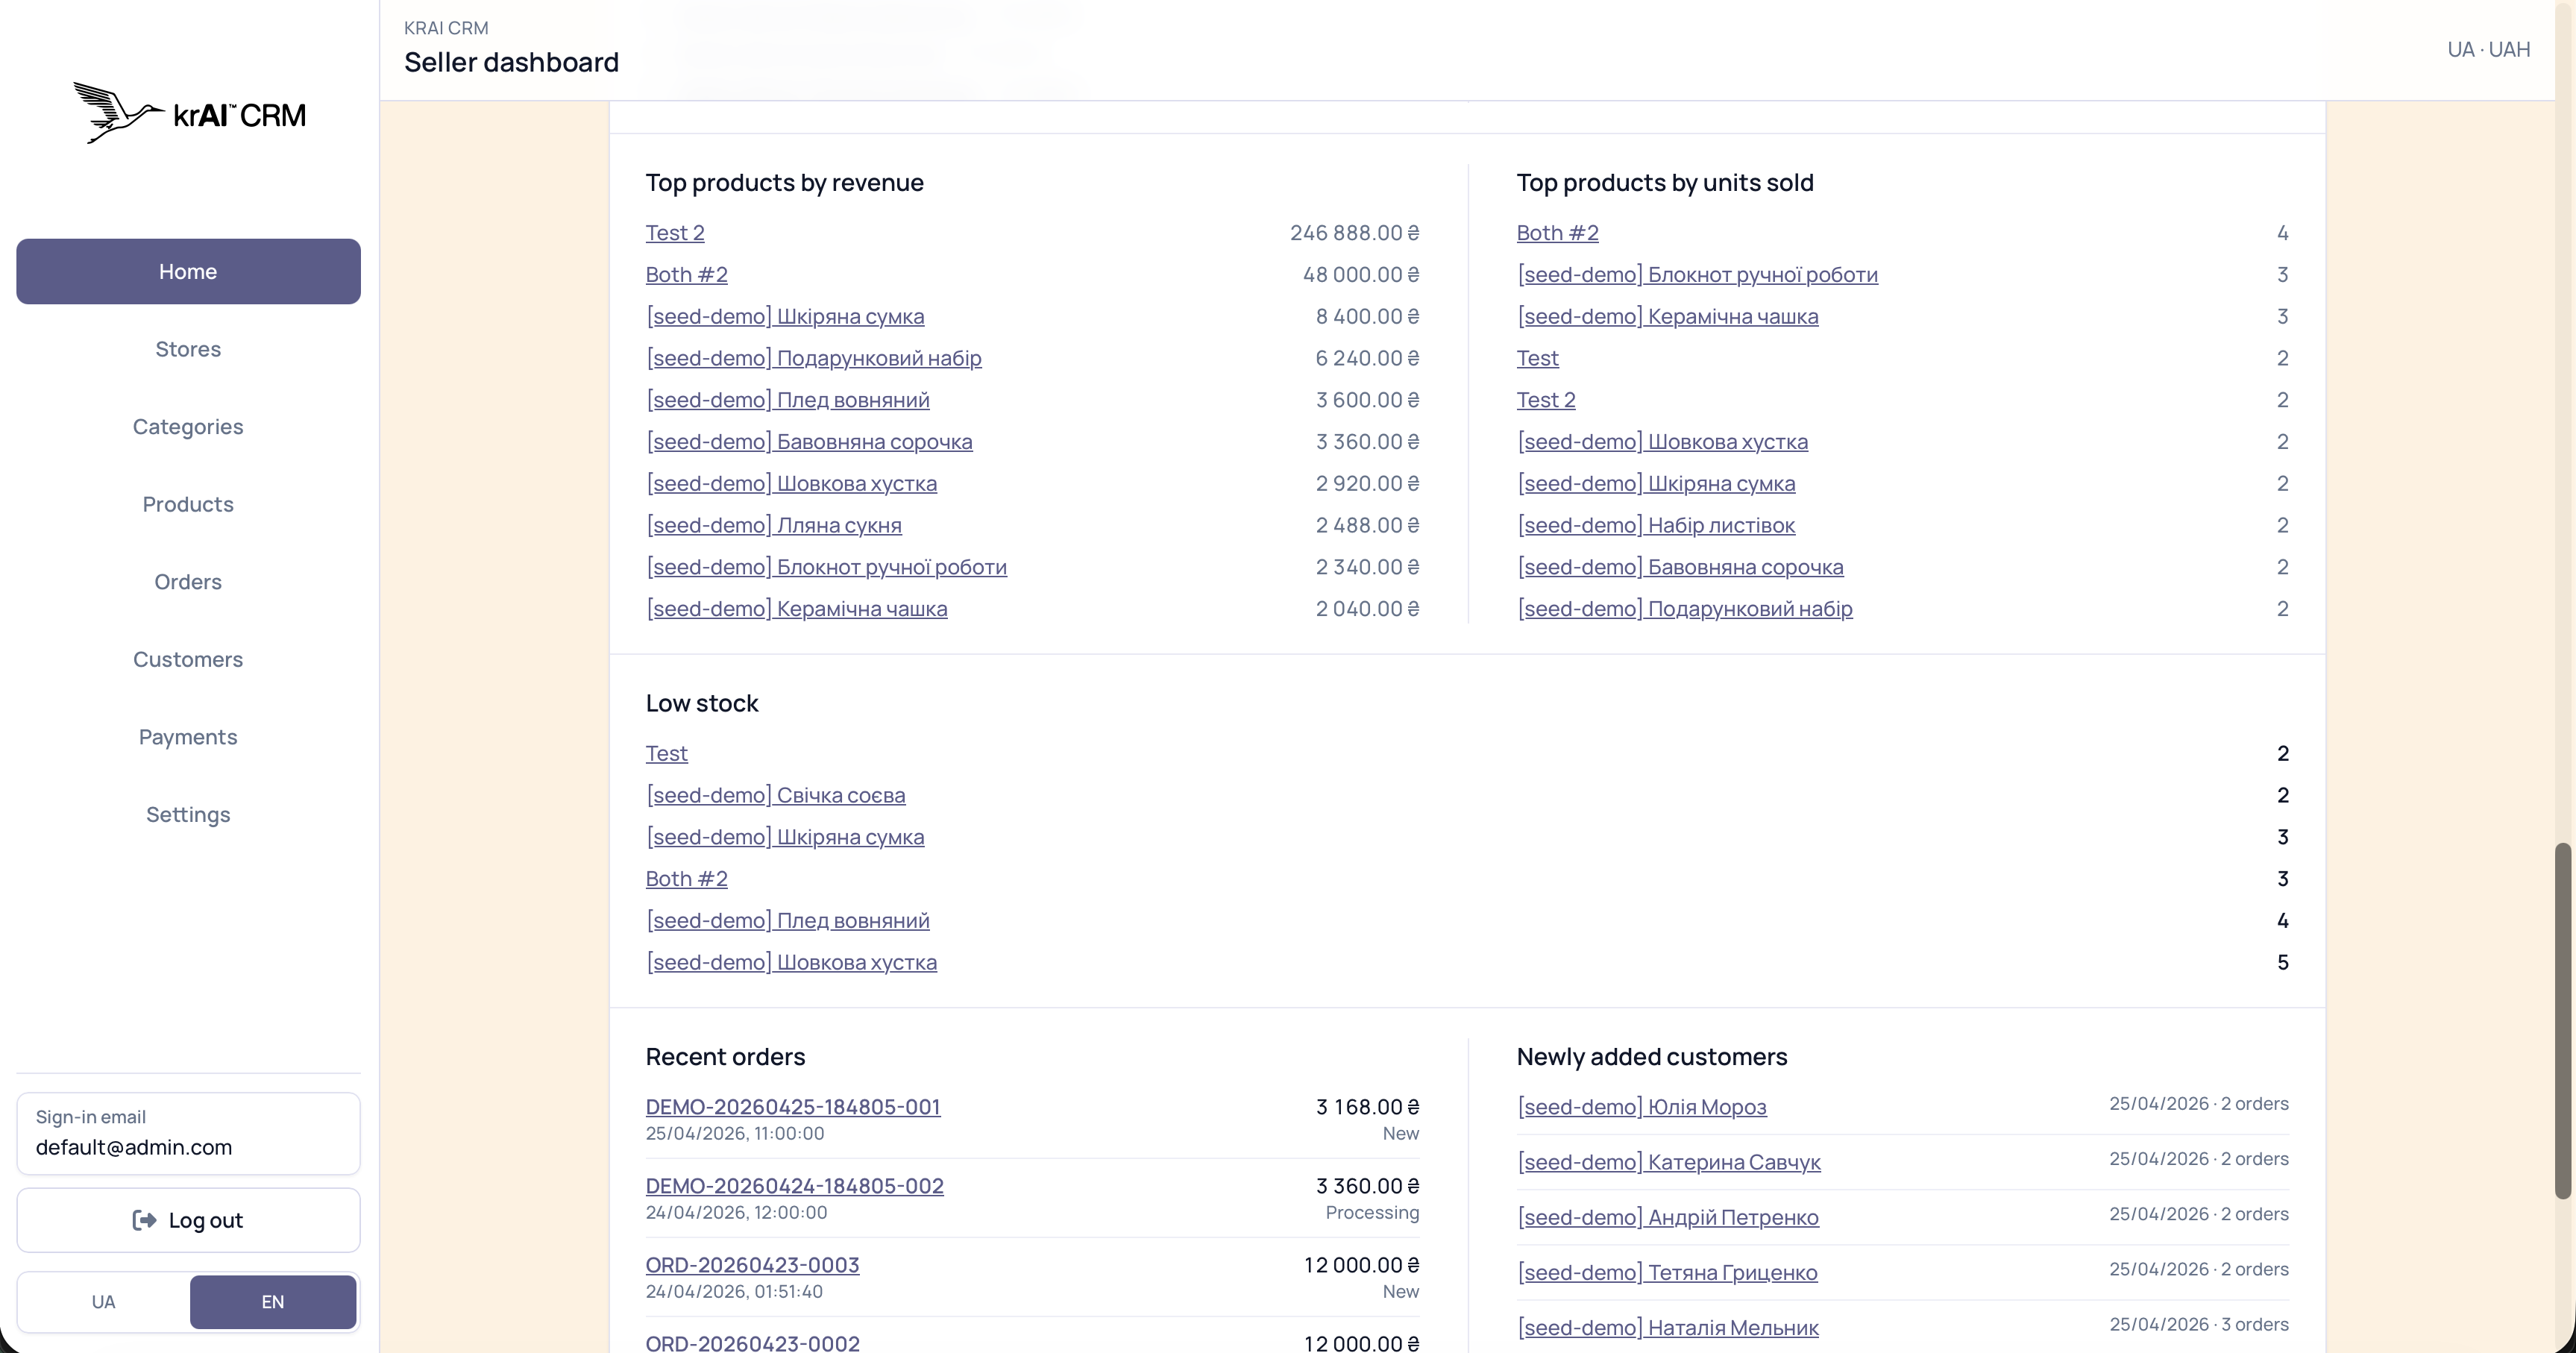2576x1353 pixels.
Task: Click the Newly added customers heading
Action: coord(1651,1057)
